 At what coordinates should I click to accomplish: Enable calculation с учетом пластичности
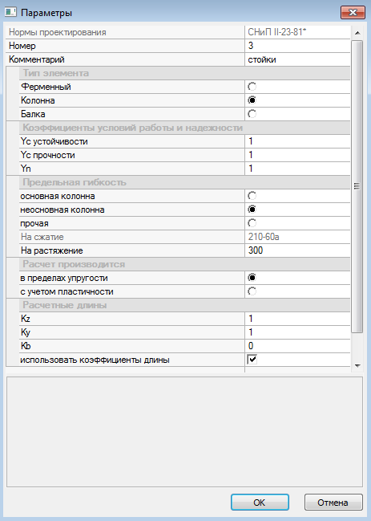(252, 291)
